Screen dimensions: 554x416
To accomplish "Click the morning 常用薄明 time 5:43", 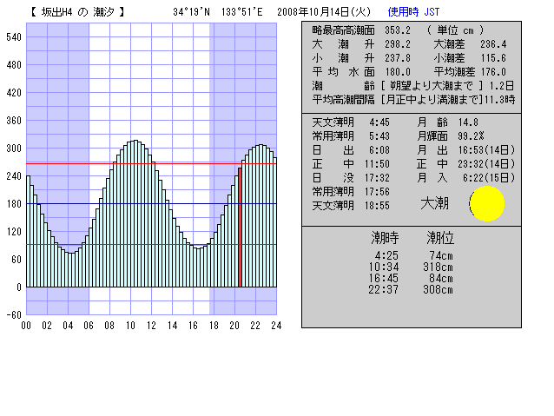I will pyautogui.click(x=379, y=136).
